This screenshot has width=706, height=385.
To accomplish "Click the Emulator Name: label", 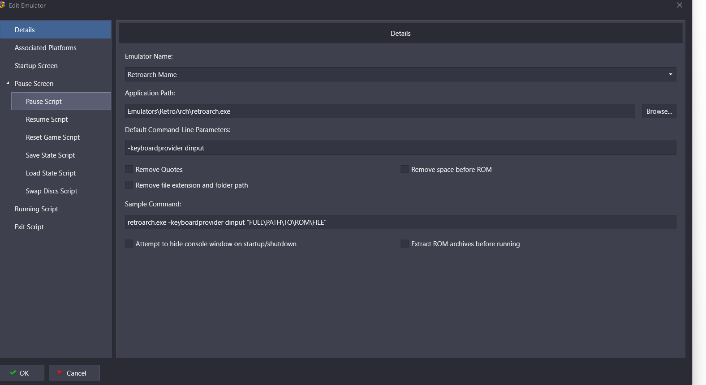I will coord(149,56).
